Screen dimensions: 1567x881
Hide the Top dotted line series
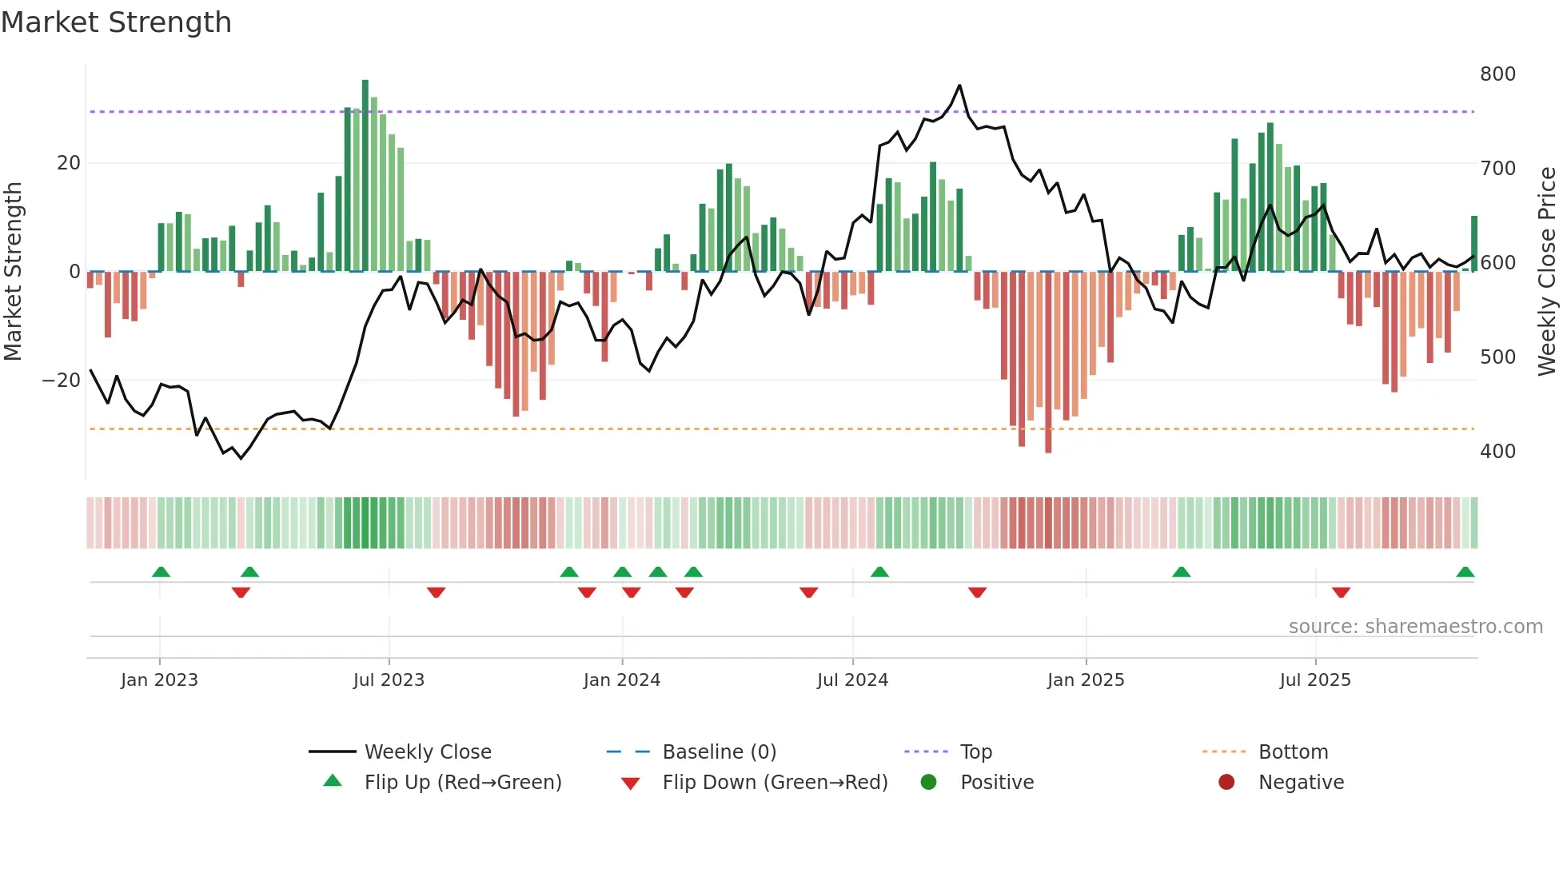(975, 751)
